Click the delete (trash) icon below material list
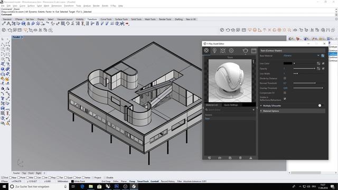Image resolution: width=338 pixels, height=190 pixels. tap(240, 158)
